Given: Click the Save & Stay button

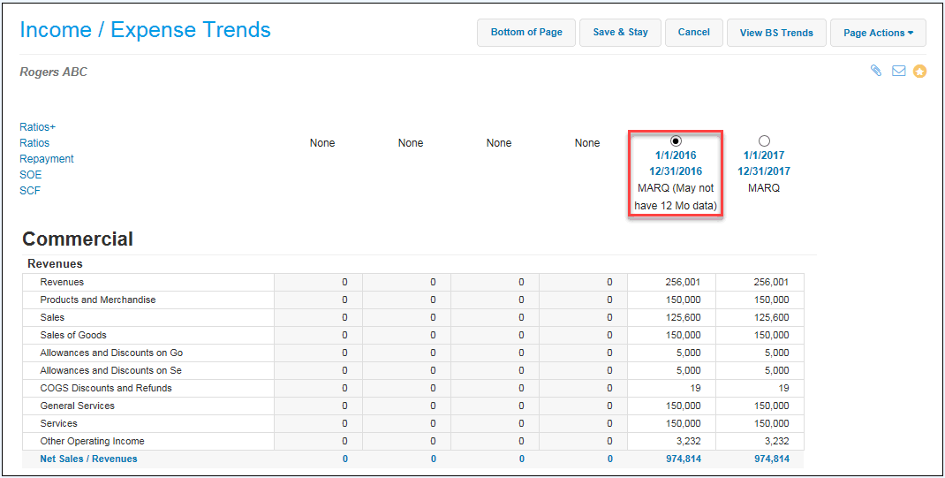Looking at the screenshot, I should point(620,33).
